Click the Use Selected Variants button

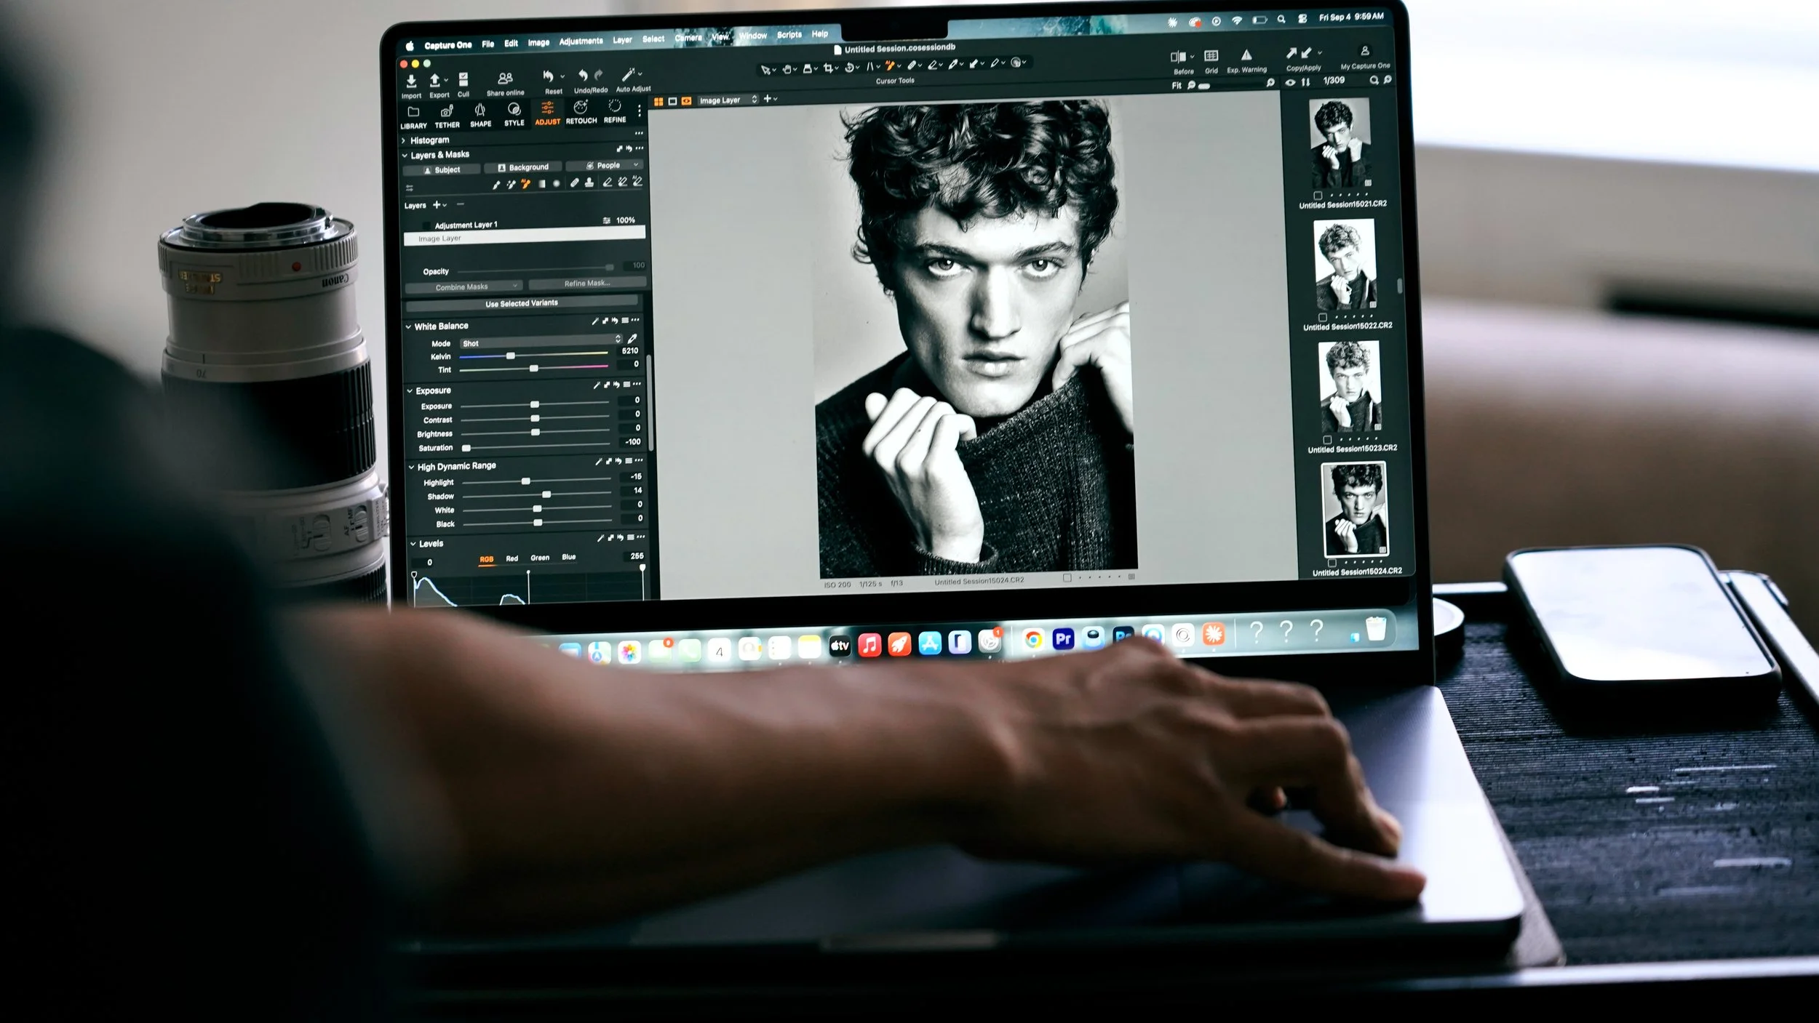point(522,303)
